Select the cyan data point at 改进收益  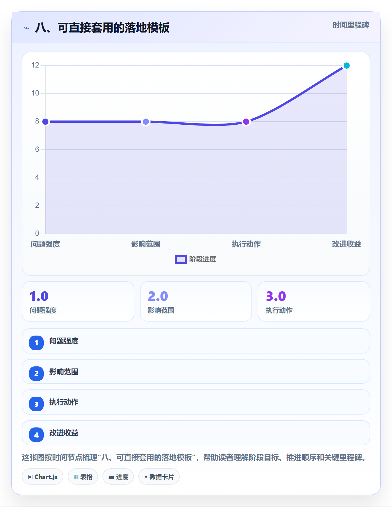pos(346,66)
